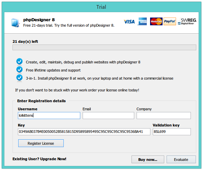Click the Trial window title bar
The image size is (202, 170).
(101, 7)
